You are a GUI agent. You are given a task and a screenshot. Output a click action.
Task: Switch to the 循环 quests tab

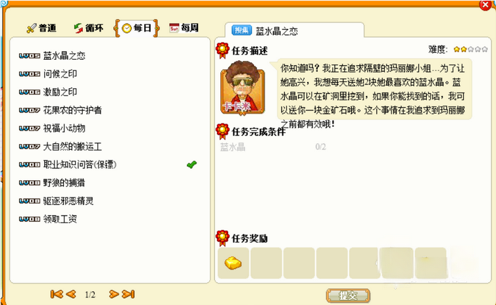click(x=89, y=28)
